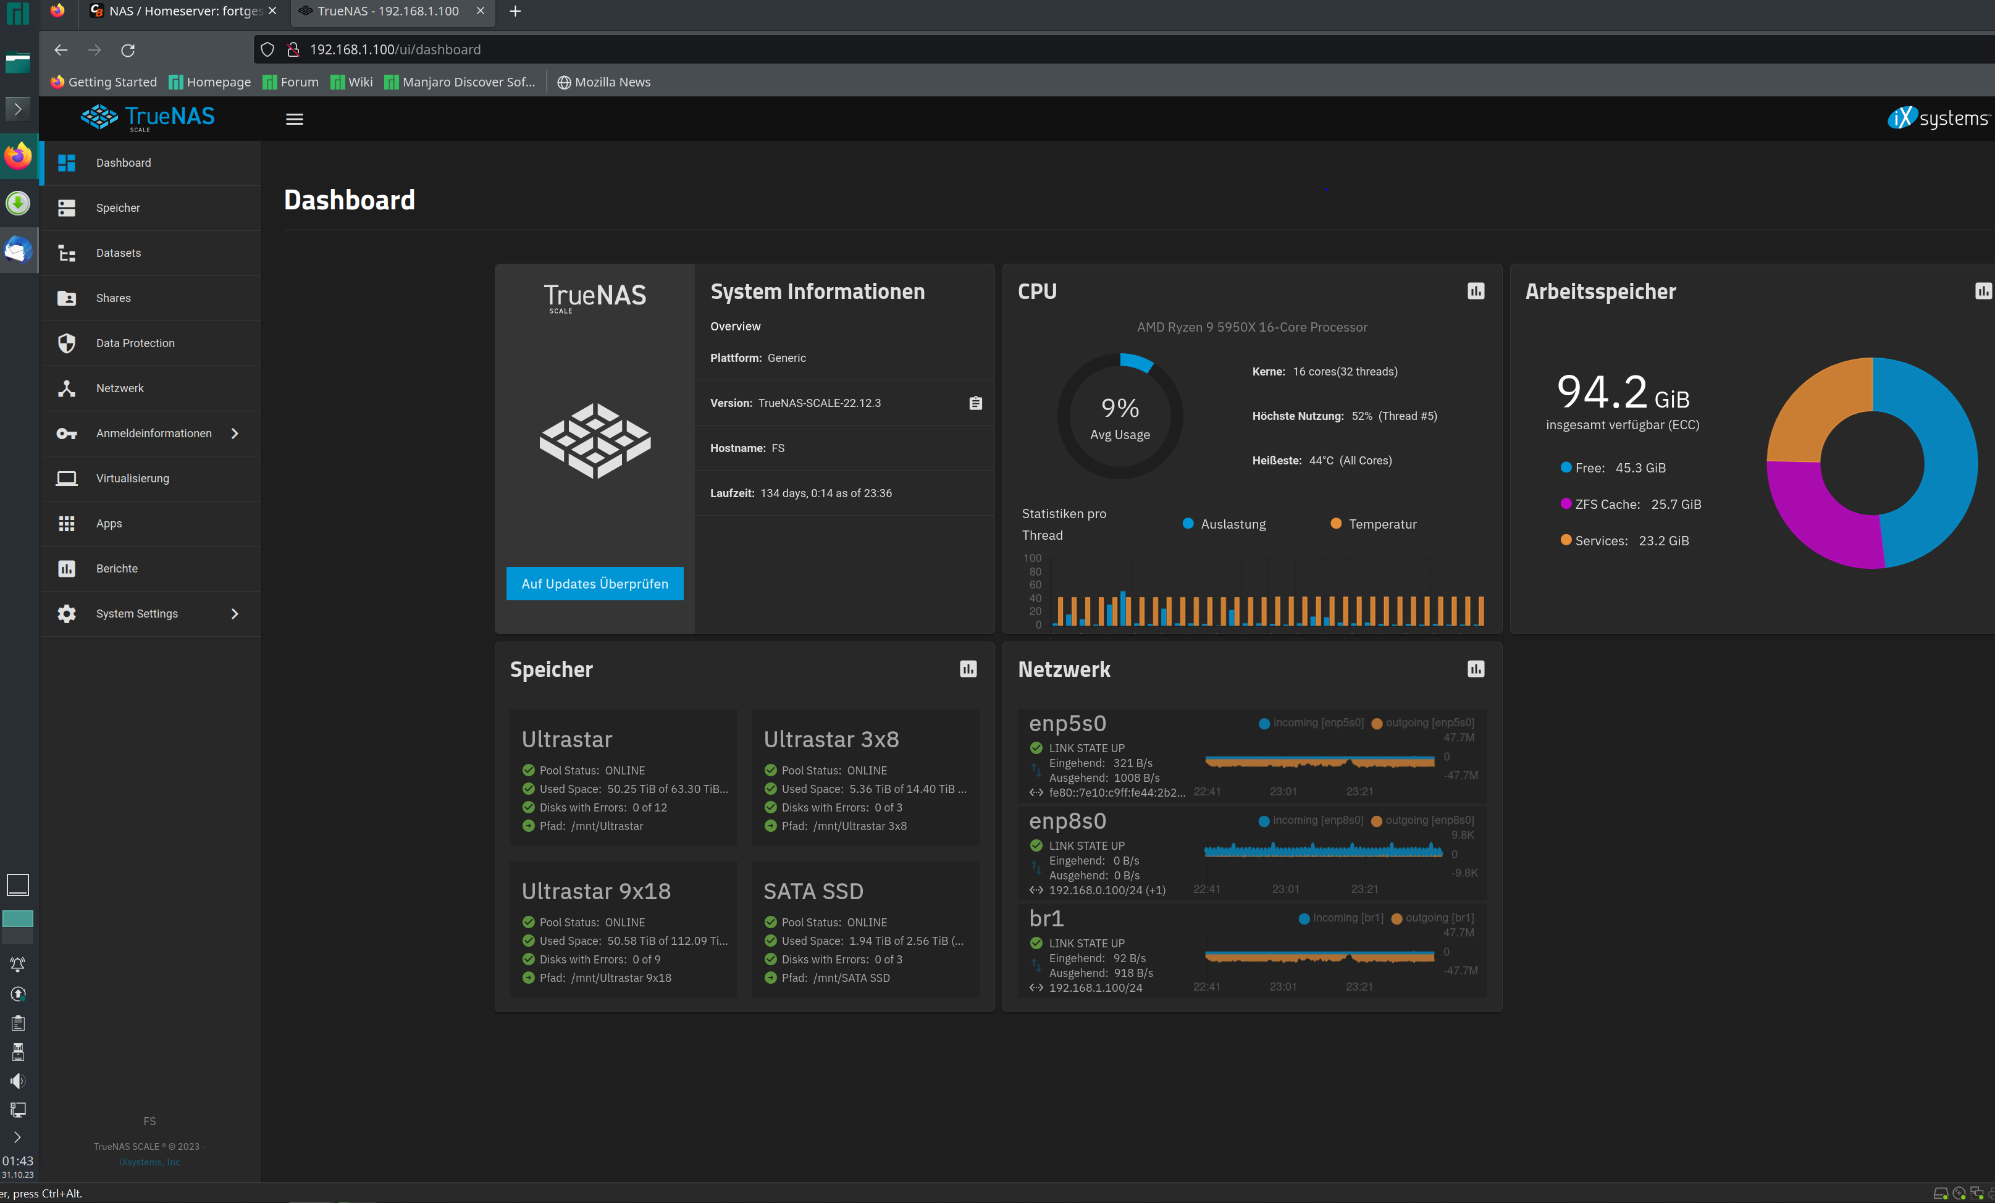
Task: Open iXsystems, Inc footer link
Action: click(x=150, y=1162)
